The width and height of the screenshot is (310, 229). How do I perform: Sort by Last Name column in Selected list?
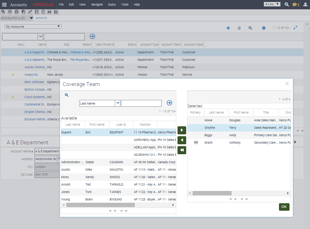[216, 113]
